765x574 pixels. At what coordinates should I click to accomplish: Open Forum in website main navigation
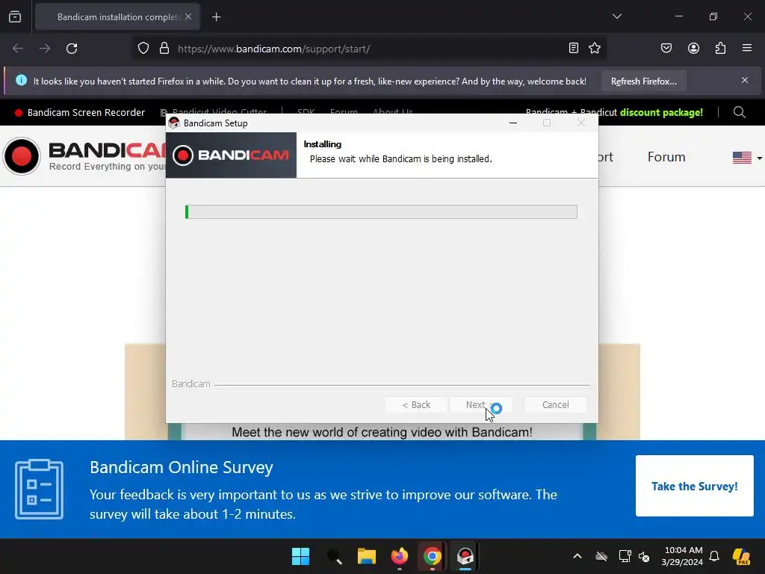click(666, 157)
